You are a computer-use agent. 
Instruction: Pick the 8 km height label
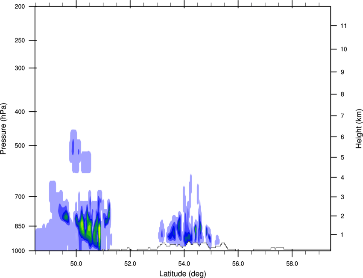[343, 95]
